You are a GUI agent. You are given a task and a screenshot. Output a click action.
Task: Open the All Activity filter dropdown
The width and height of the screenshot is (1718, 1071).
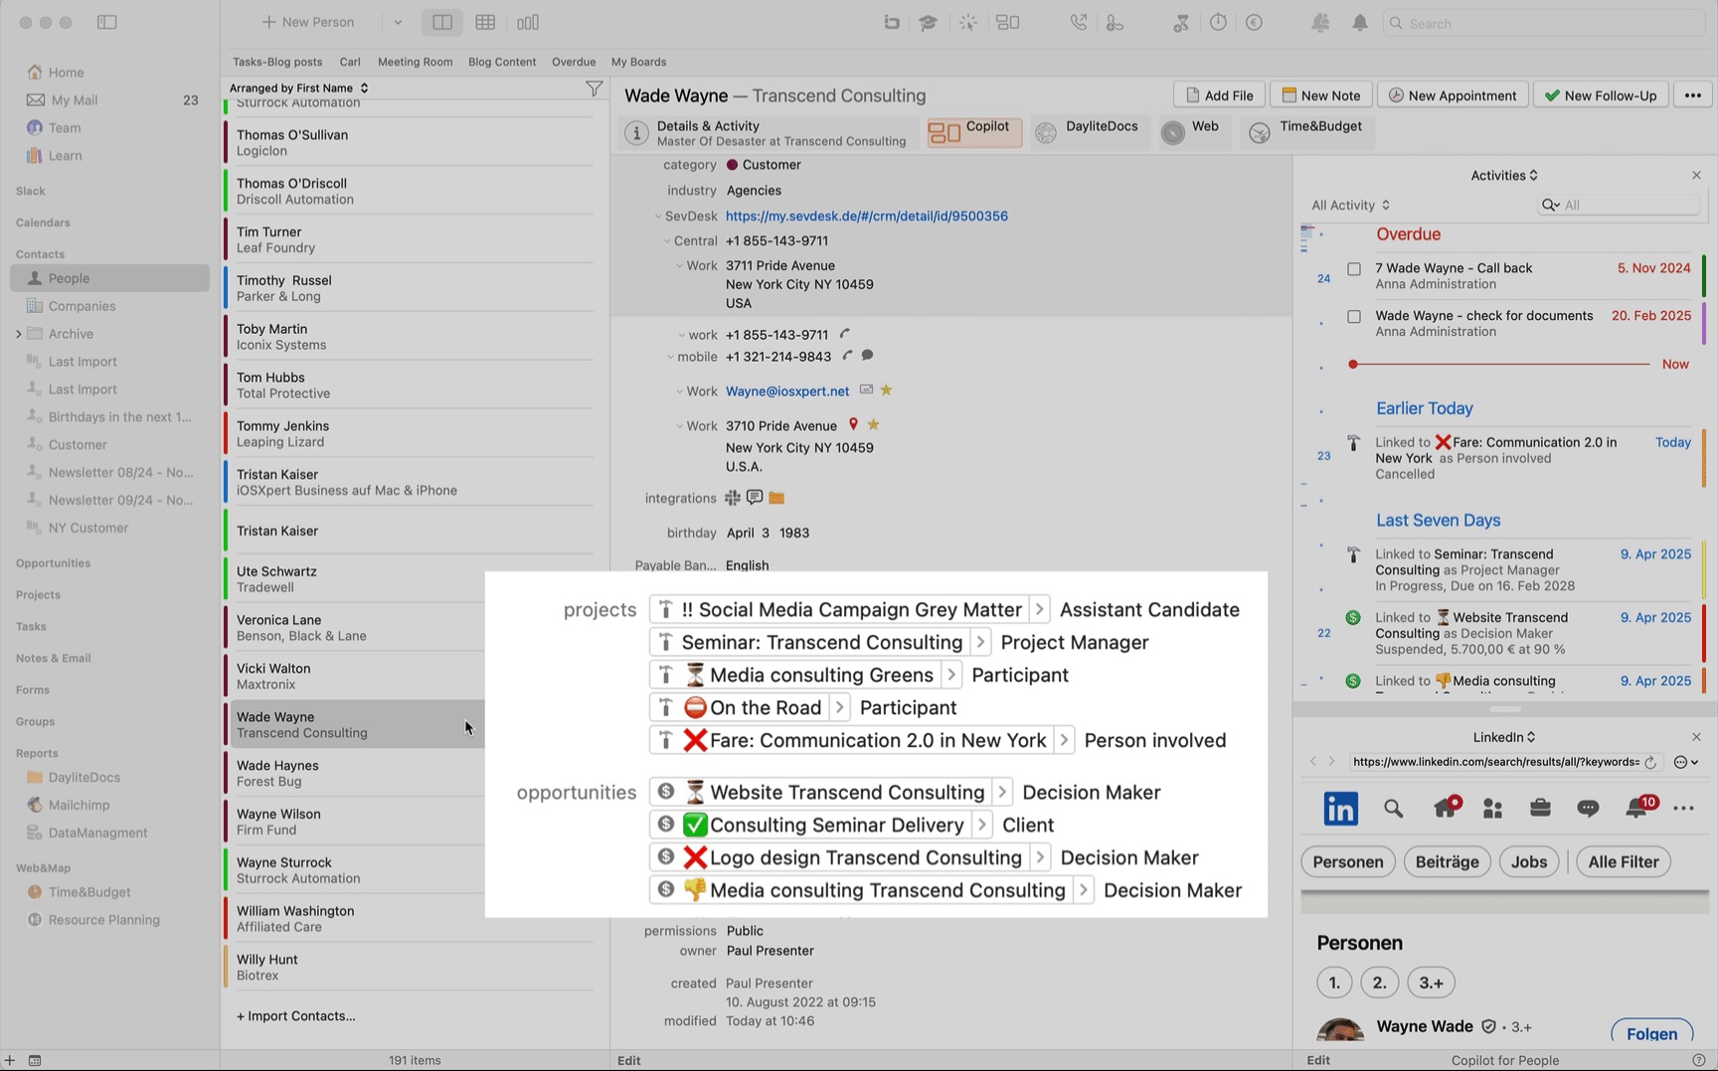pos(1350,206)
